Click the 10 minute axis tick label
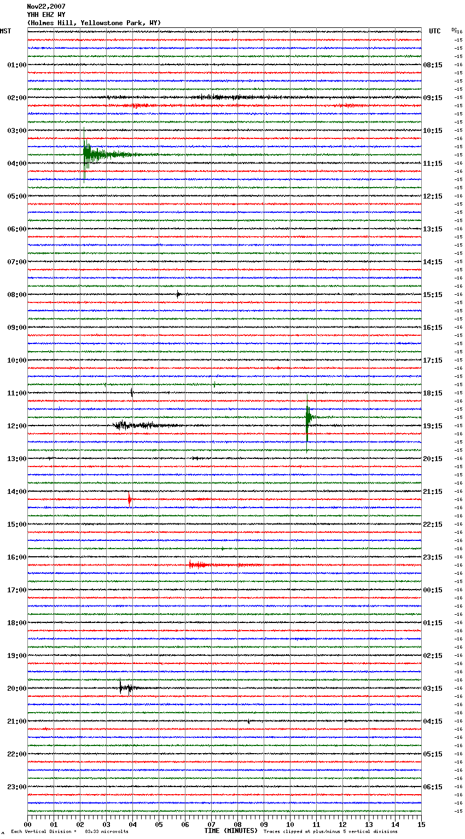 [290, 825]
